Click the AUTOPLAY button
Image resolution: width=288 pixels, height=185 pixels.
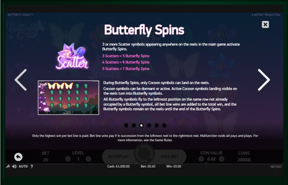pos(118,157)
